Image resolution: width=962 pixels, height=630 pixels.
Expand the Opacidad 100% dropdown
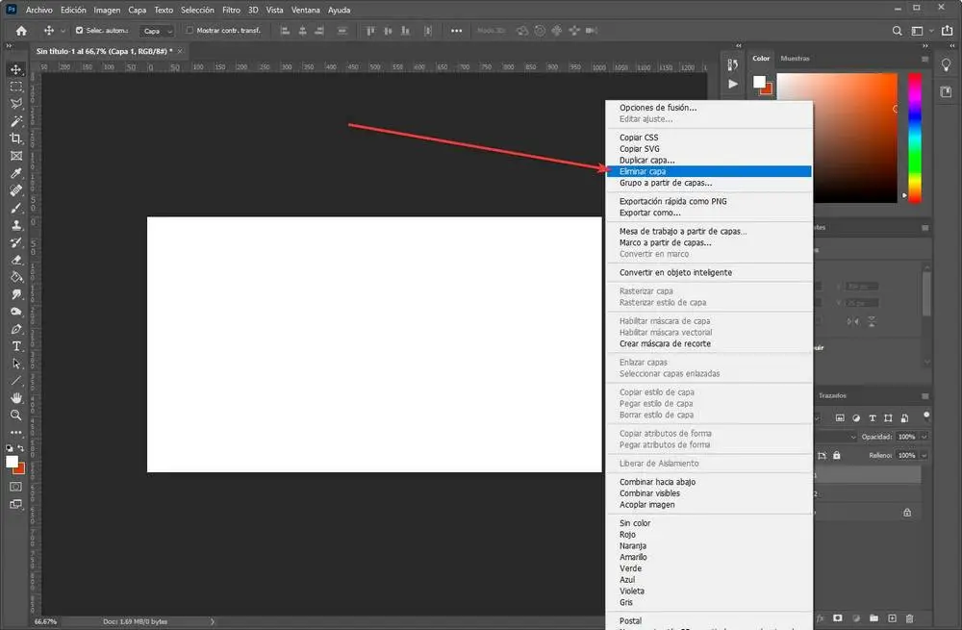point(924,436)
